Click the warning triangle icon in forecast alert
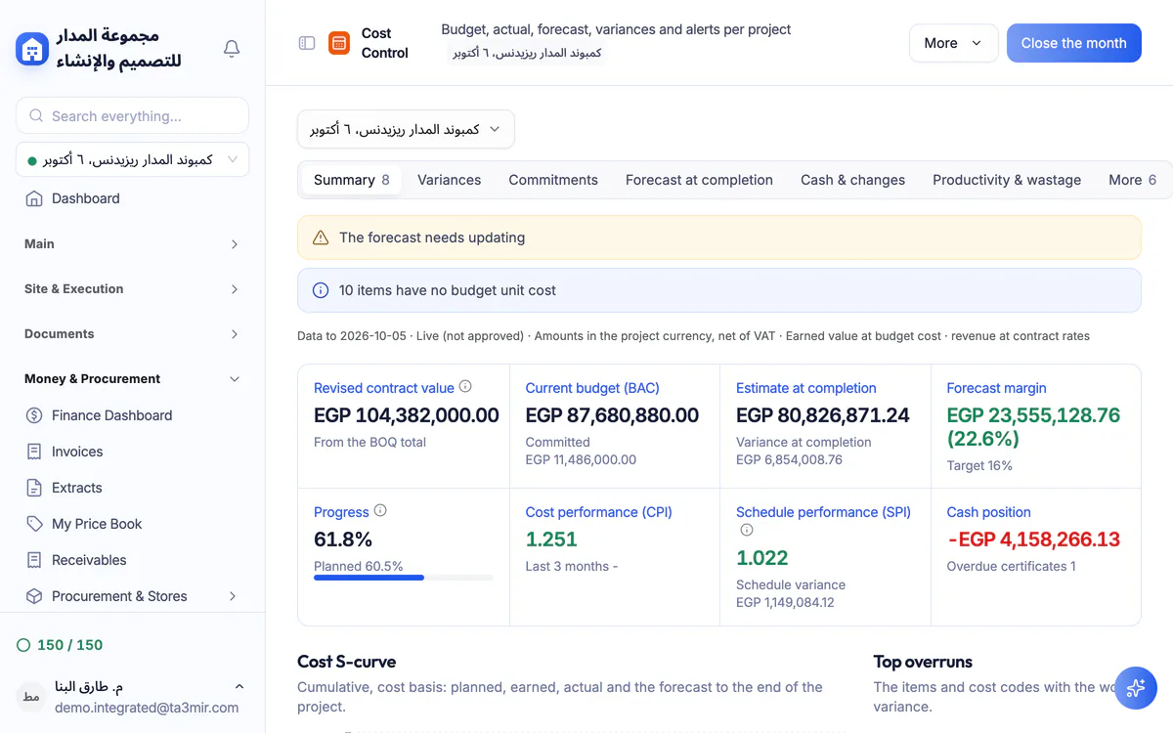Image resolution: width=1173 pixels, height=733 pixels. (x=320, y=237)
